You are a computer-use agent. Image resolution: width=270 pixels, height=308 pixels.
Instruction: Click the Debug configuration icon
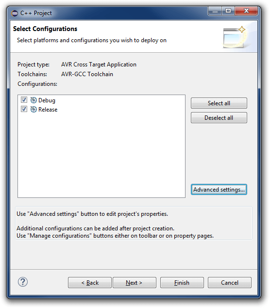click(34, 100)
